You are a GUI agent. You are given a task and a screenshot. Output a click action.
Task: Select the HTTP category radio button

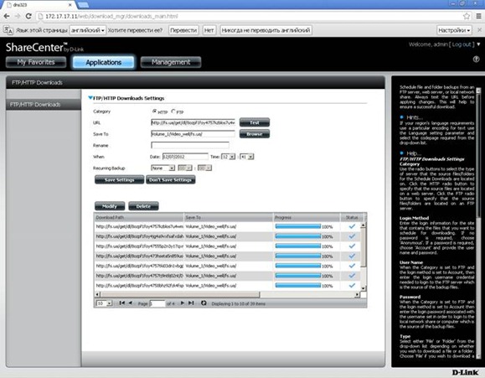click(154, 111)
